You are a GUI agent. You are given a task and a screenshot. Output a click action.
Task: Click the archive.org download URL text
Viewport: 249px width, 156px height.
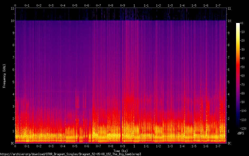pos(70,154)
